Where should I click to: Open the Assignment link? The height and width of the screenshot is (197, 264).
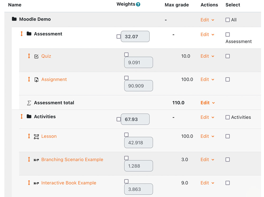tap(54, 79)
